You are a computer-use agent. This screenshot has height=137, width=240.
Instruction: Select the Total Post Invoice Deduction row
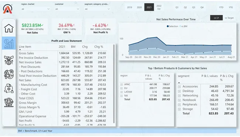coord(38,76)
